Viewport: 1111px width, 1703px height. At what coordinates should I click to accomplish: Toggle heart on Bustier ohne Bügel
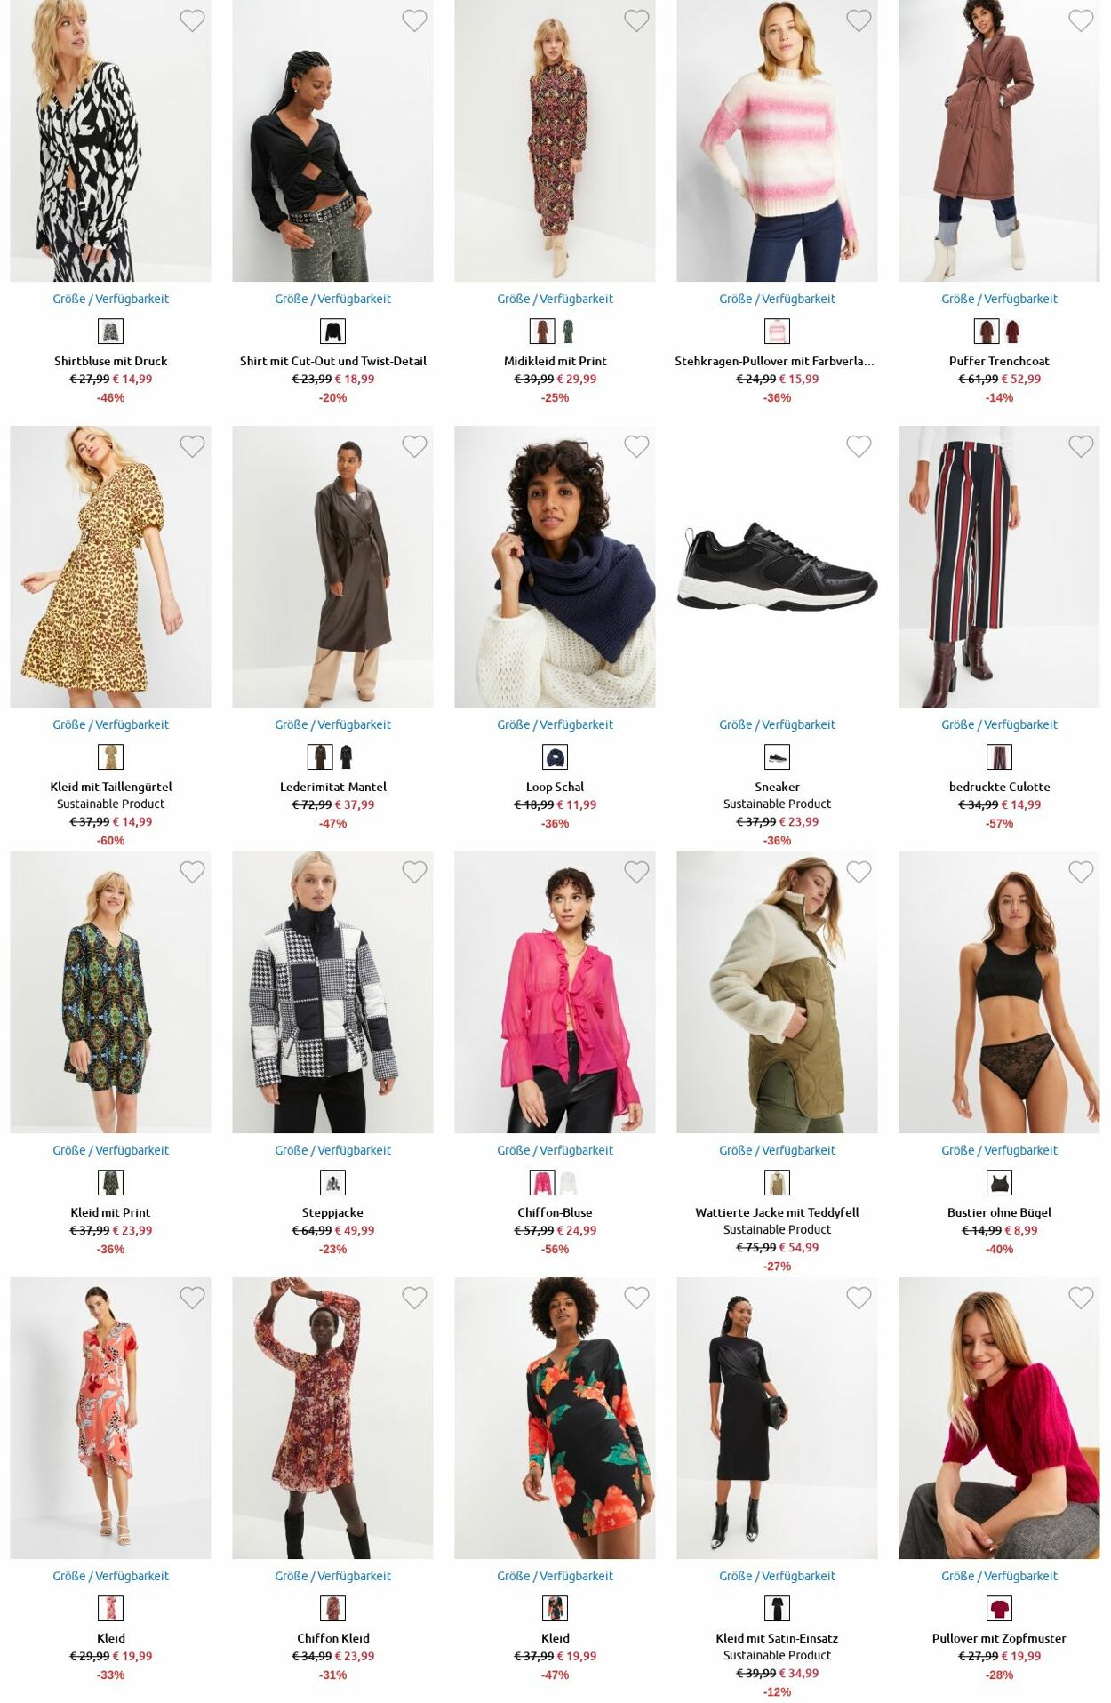[x=1081, y=872]
